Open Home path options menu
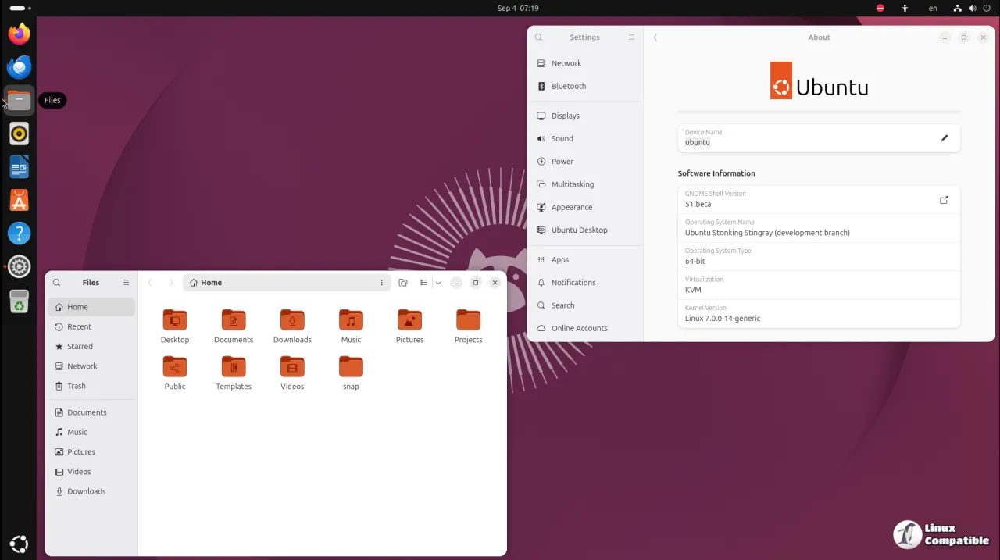The width and height of the screenshot is (1000, 560). 381,283
